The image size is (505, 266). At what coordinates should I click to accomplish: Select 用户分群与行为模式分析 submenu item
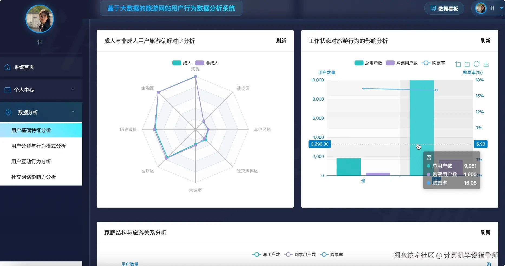41,146
